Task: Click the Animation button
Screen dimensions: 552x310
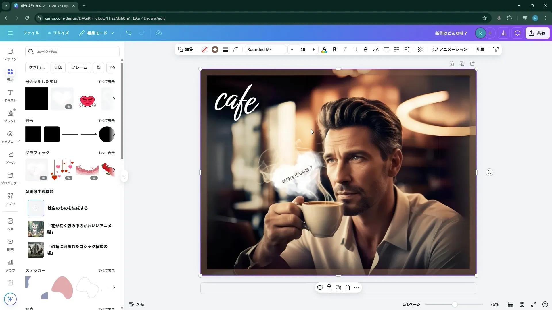Action: click(x=450, y=49)
